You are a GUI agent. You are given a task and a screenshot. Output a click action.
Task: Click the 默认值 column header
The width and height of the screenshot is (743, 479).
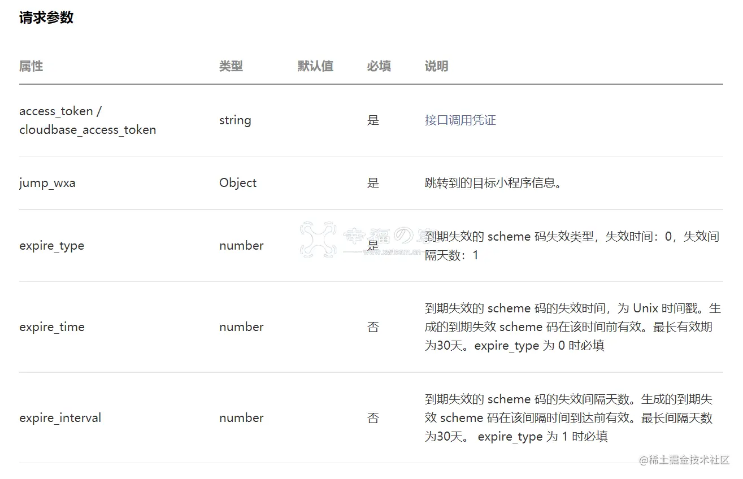click(x=315, y=66)
